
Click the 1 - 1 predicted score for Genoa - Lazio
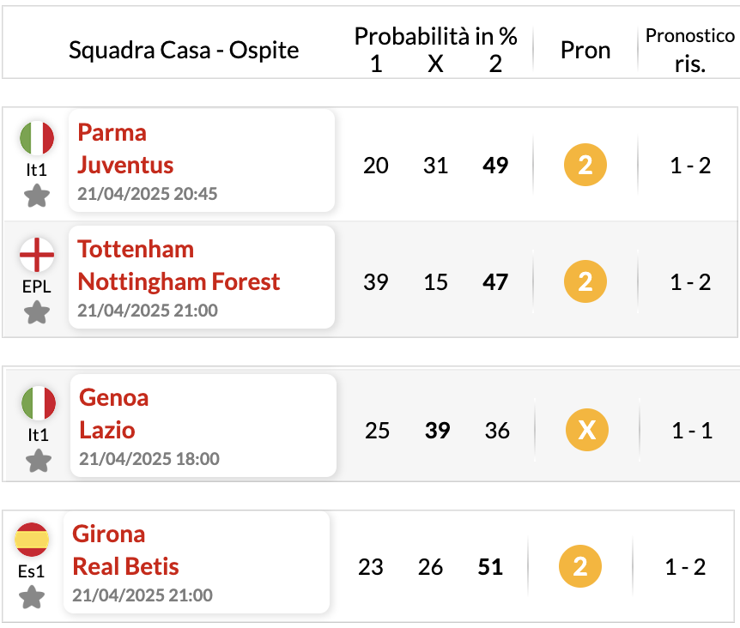(x=692, y=431)
